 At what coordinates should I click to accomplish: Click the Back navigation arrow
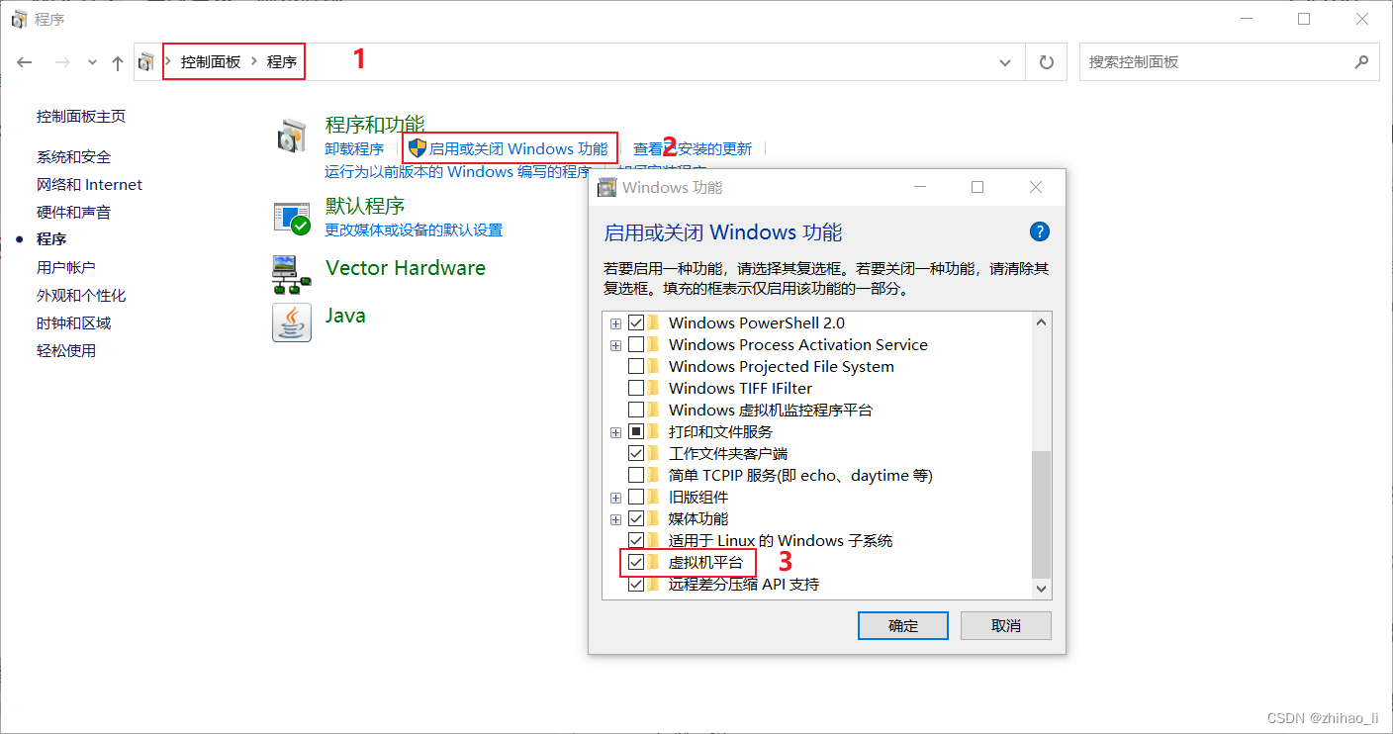pyautogui.click(x=26, y=62)
